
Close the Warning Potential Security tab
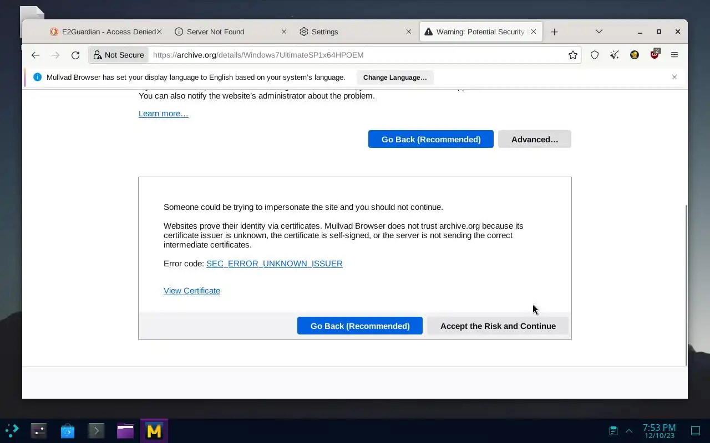click(534, 32)
